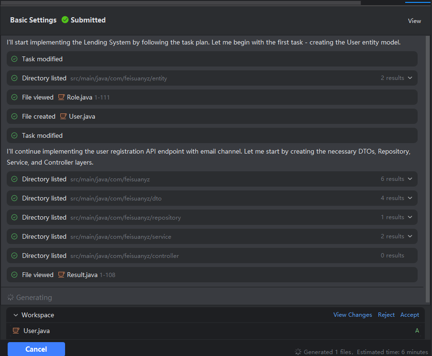
Task: Click the success icon on first Task modified
Action: 14,59
